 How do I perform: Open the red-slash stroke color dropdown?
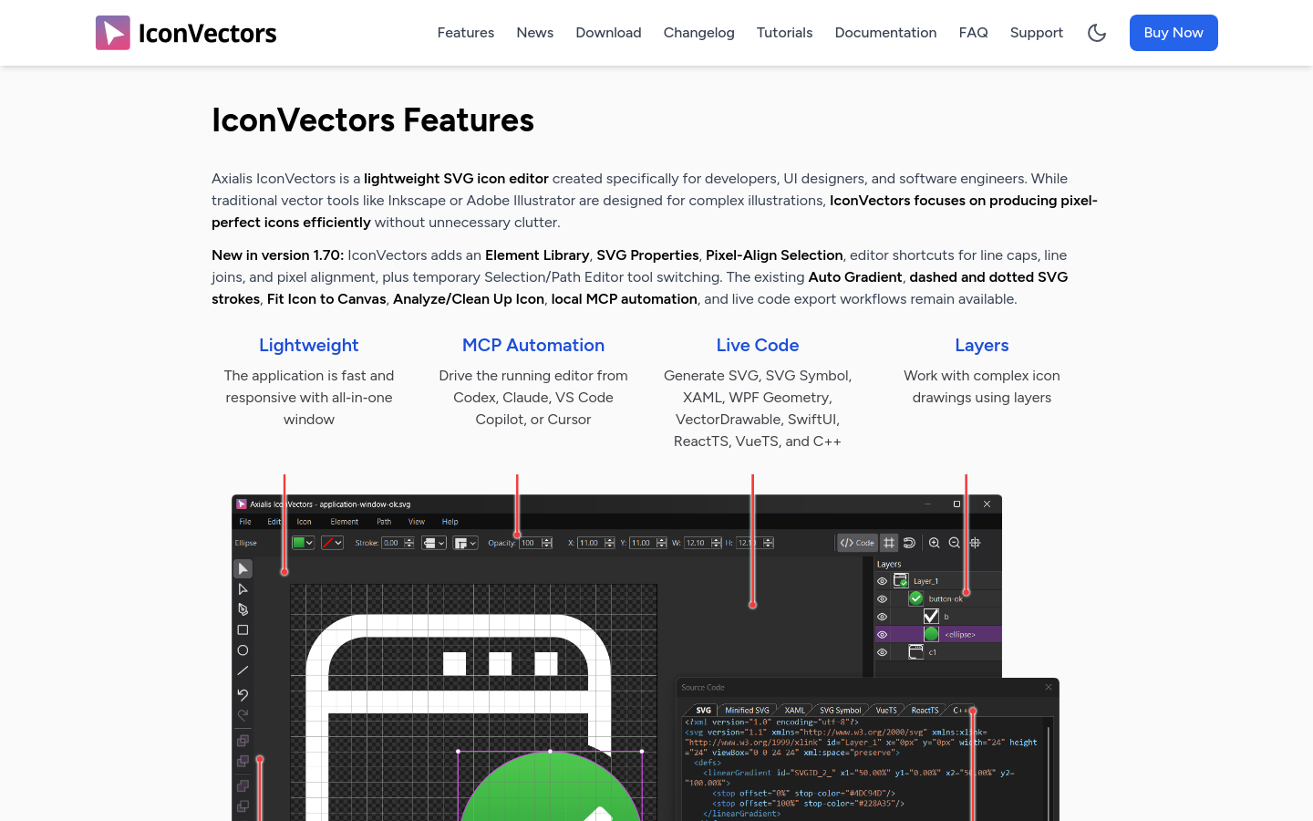(338, 543)
